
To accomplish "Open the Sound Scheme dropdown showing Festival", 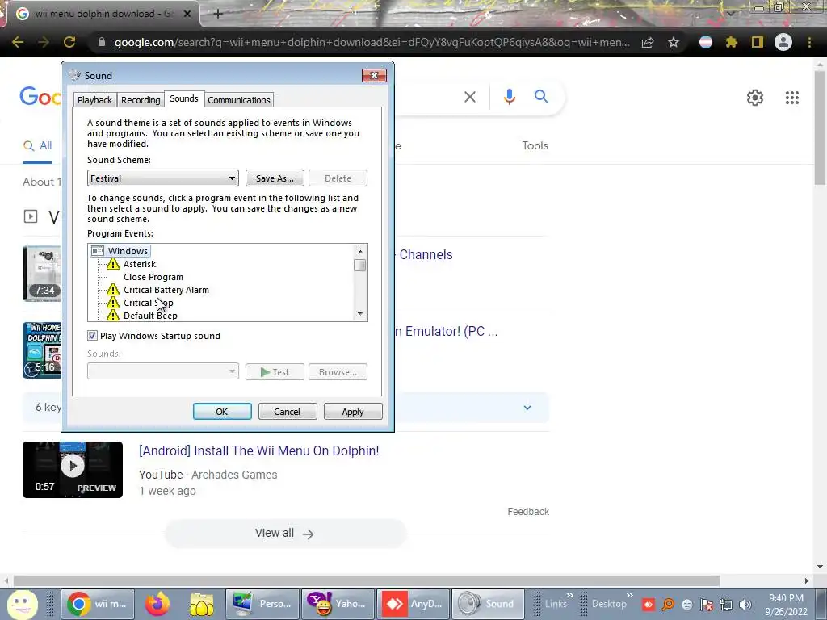I will pos(162,178).
